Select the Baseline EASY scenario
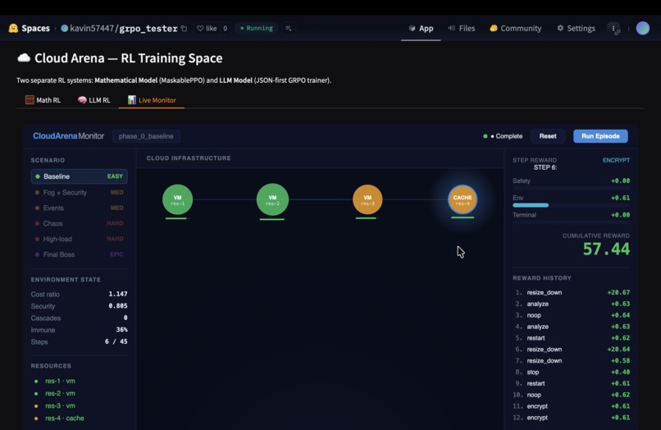 [x=80, y=176]
